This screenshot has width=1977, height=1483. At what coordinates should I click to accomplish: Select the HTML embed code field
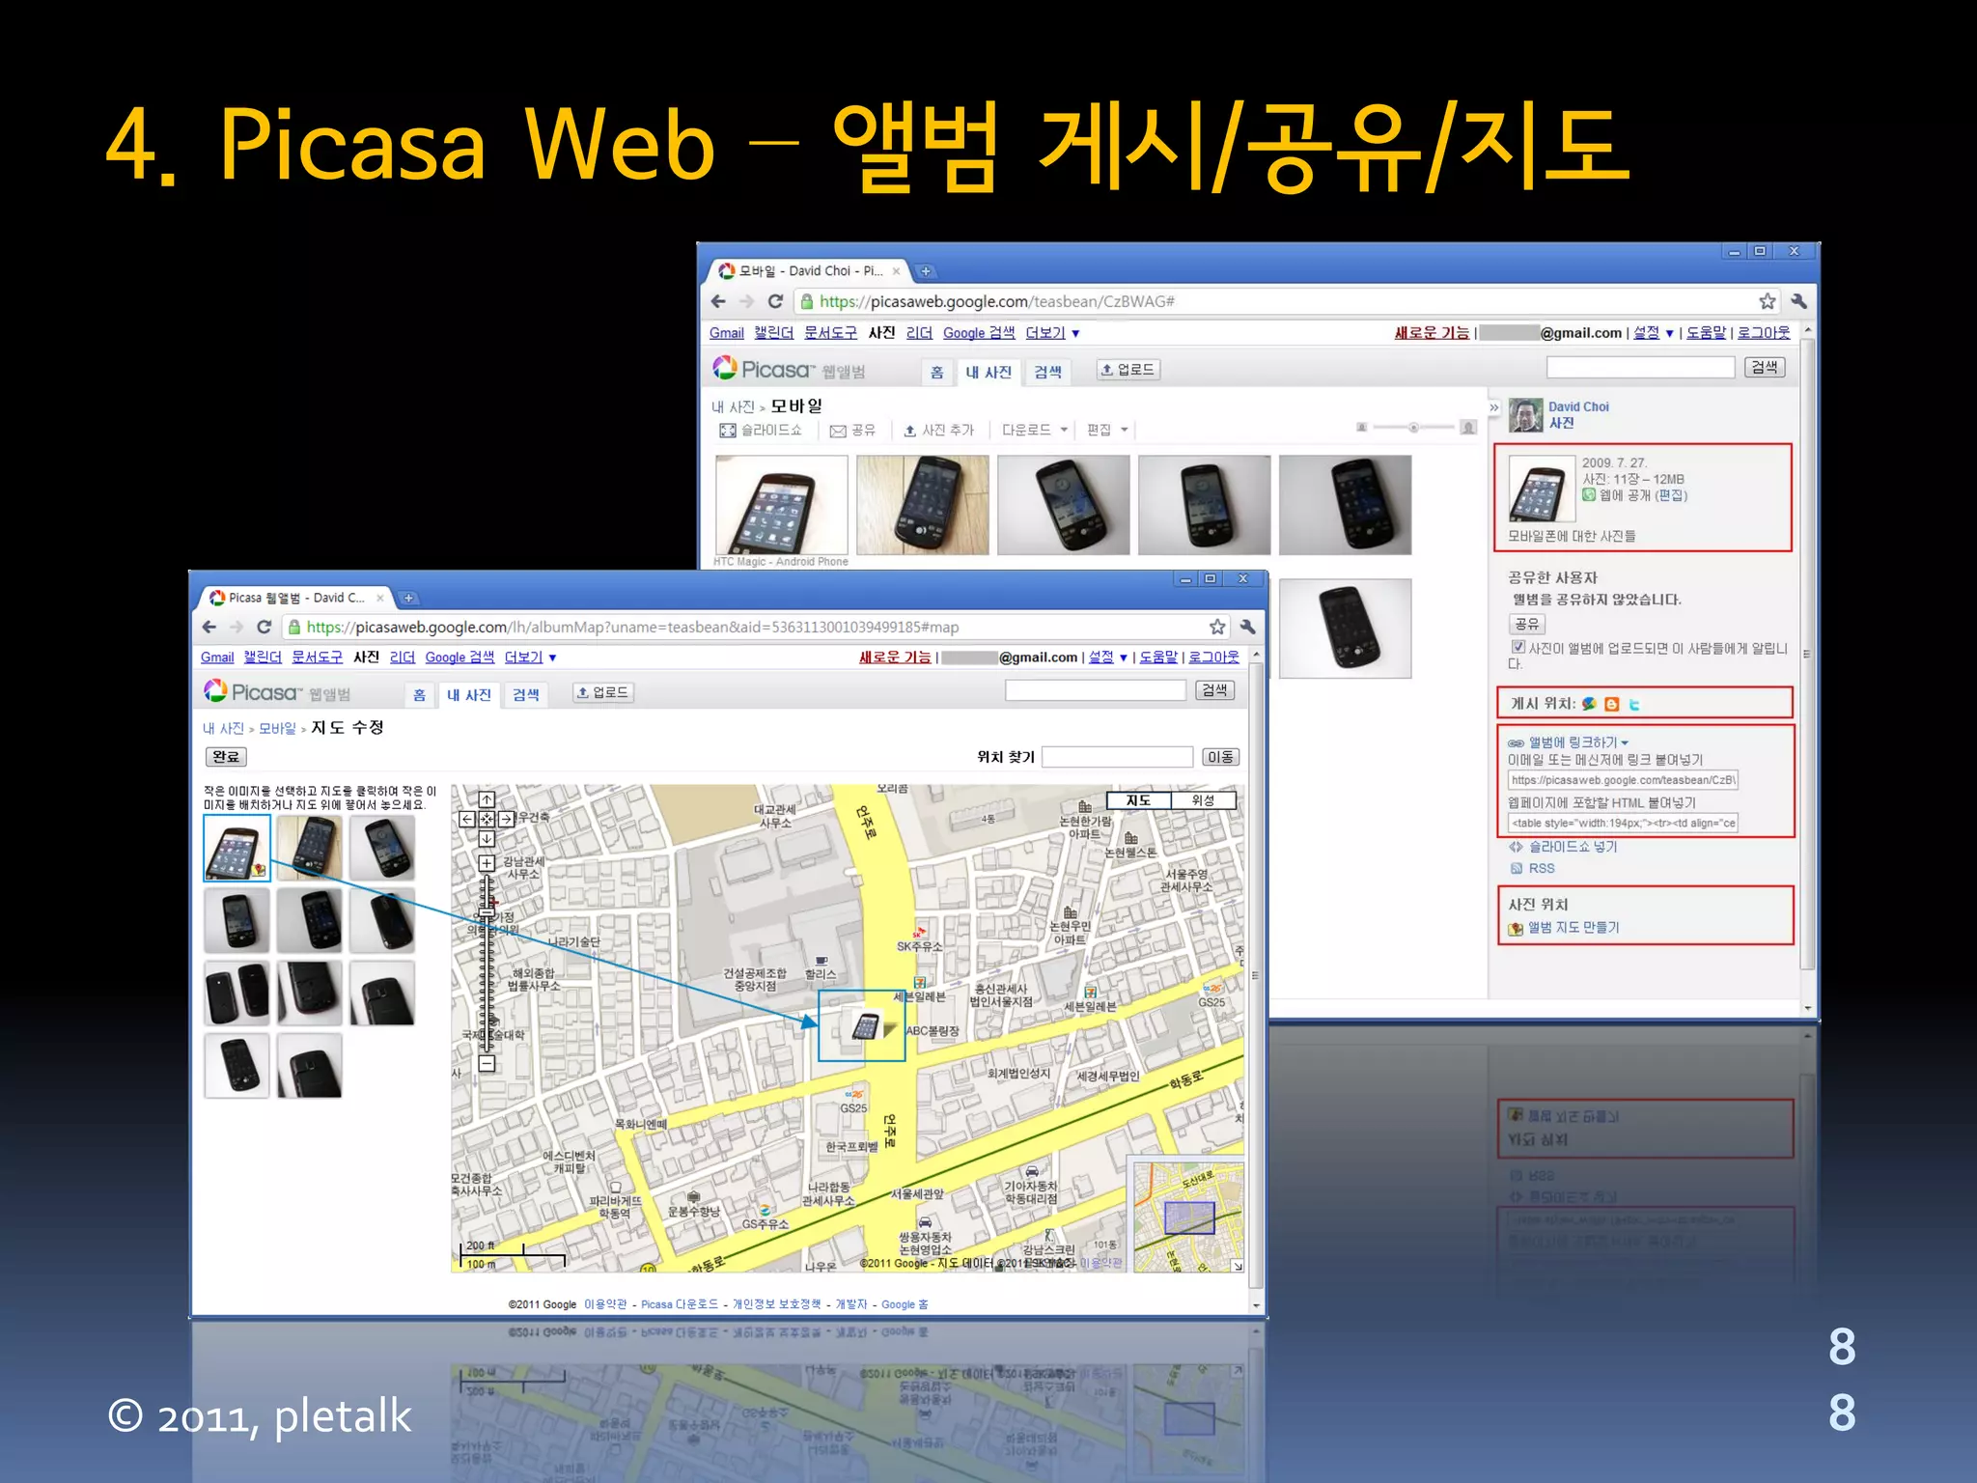pos(1623,823)
